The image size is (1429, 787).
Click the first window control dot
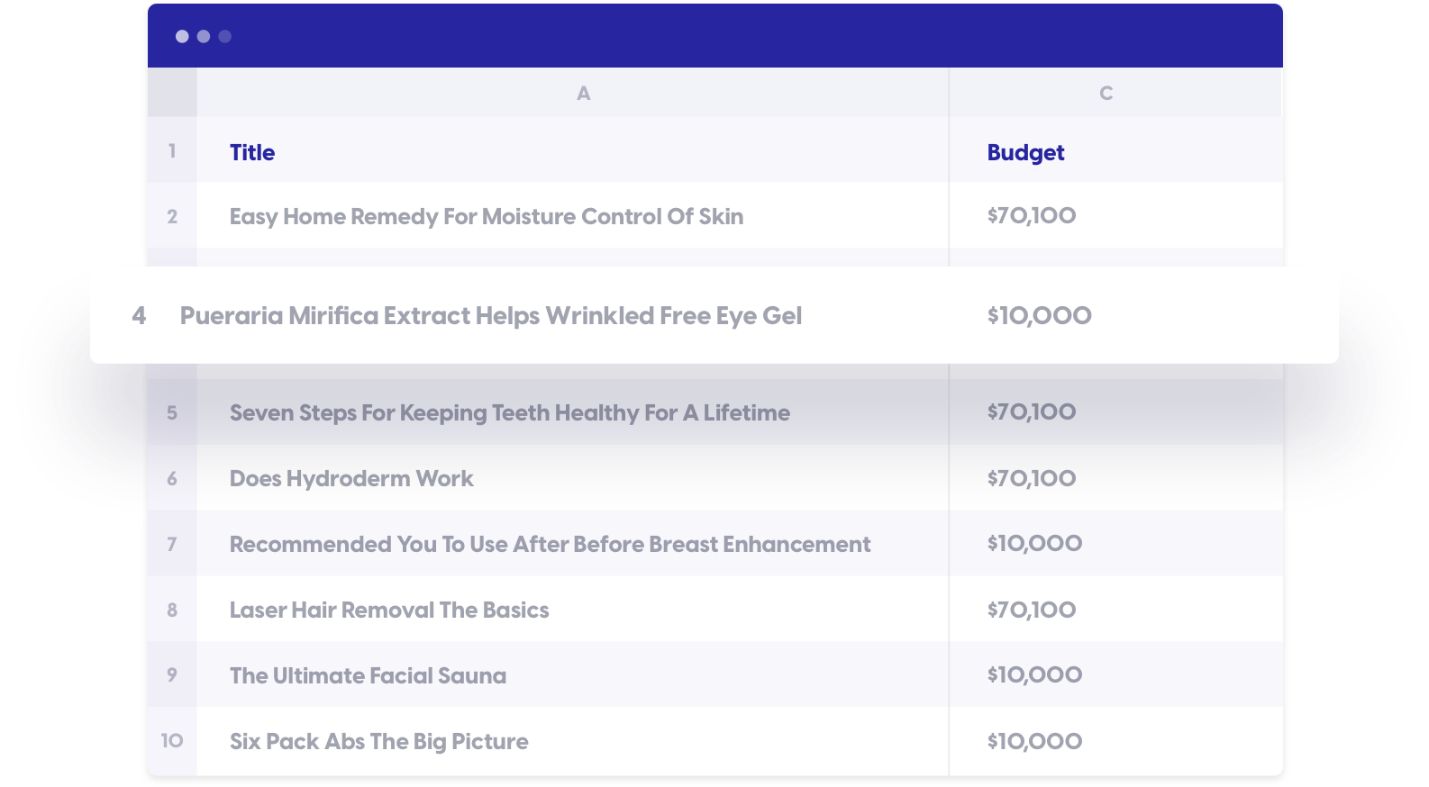coord(182,36)
